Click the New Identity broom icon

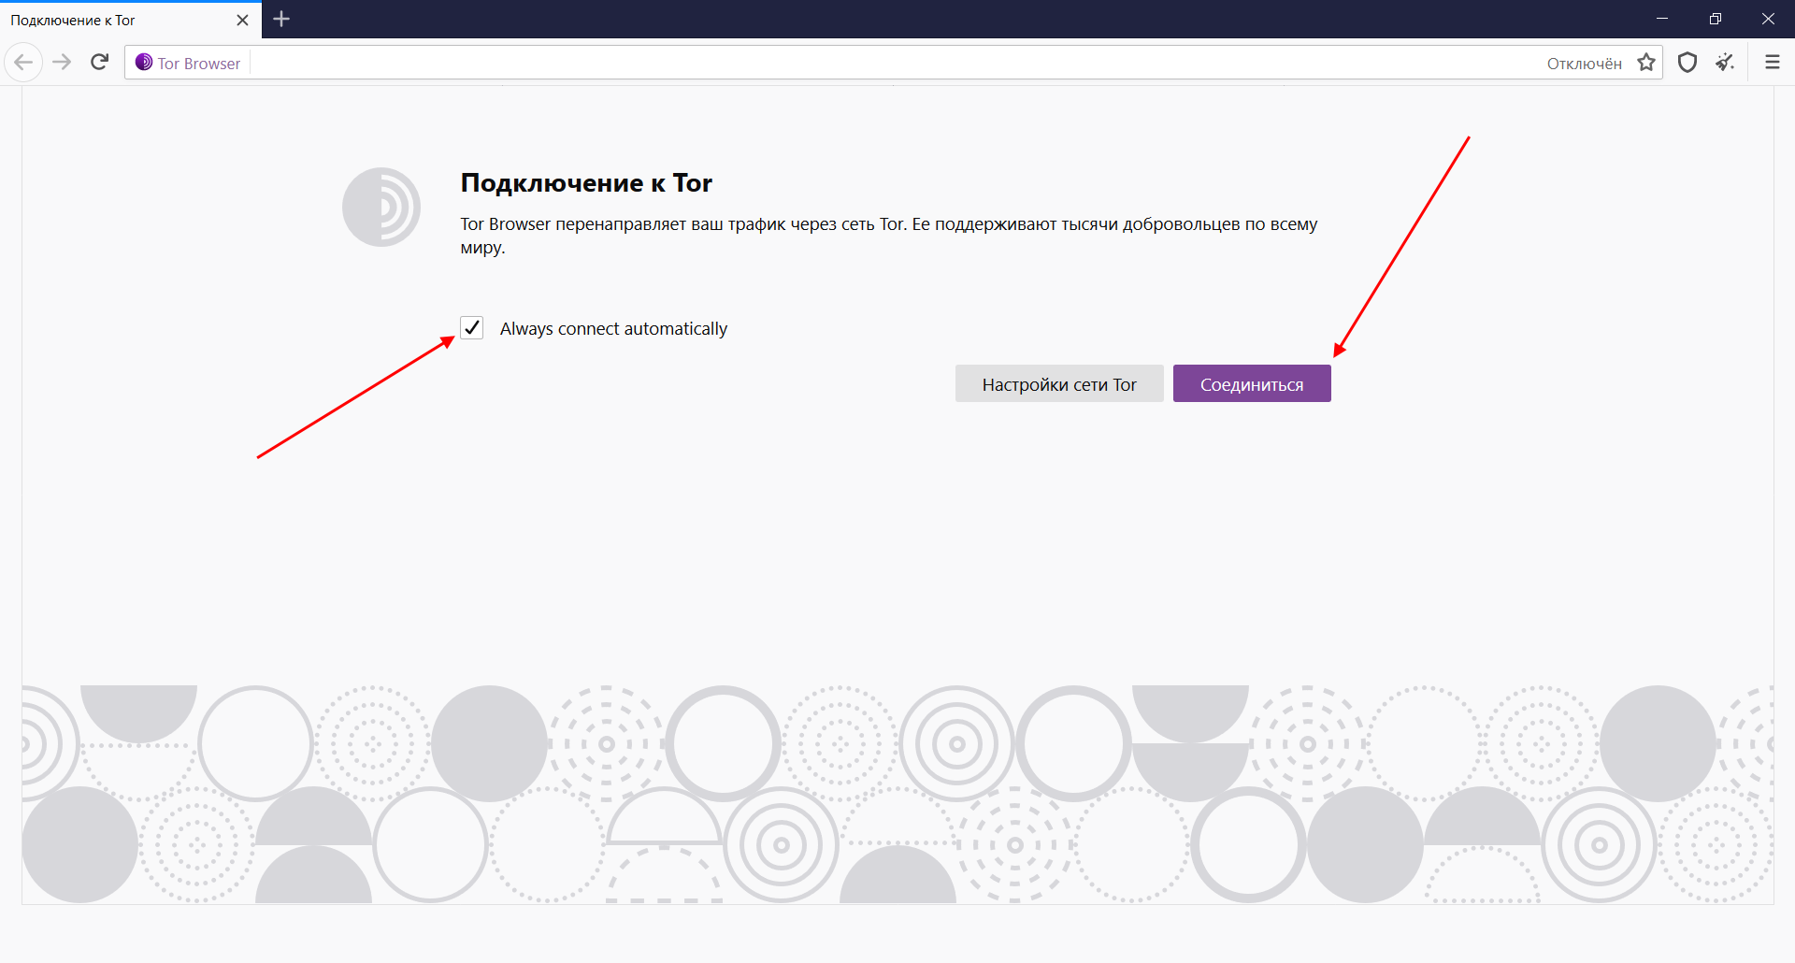pyautogui.click(x=1726, y=63)
